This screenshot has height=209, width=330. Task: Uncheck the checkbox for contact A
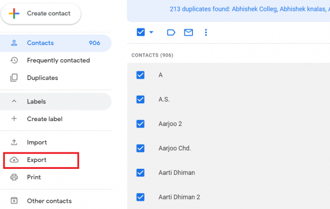tap(140, 75)
